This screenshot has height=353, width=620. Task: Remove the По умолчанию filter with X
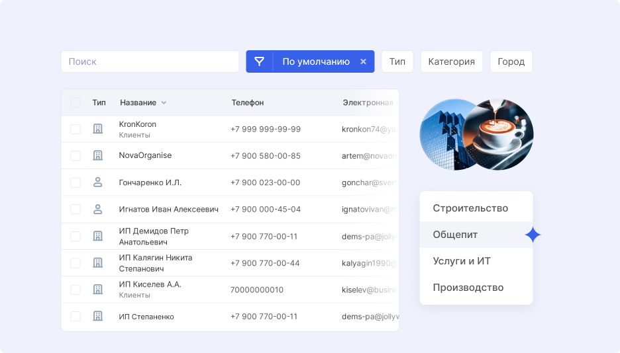363,61
